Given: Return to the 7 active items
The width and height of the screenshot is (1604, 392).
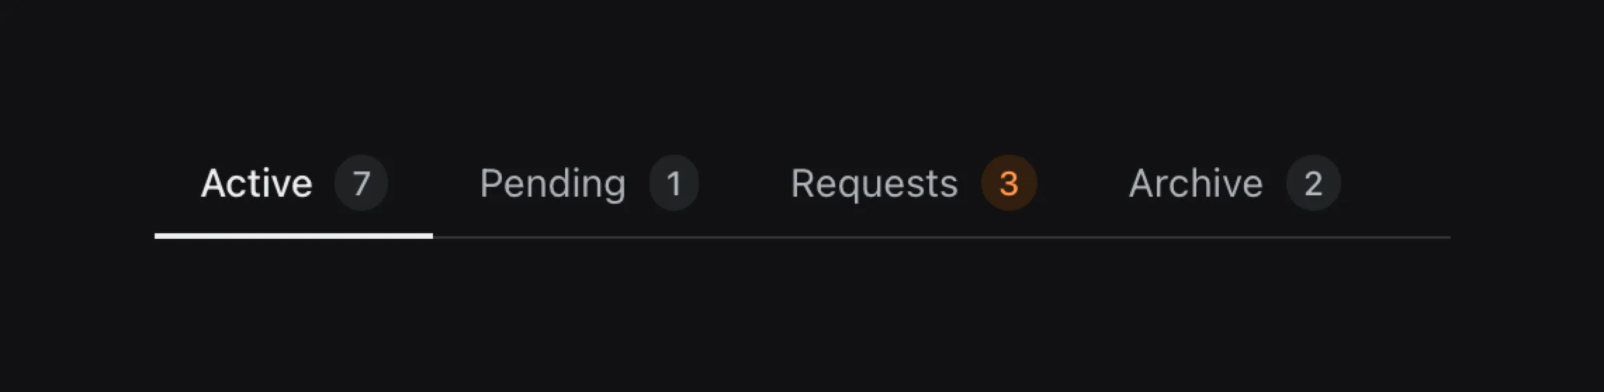Looking at the screenshot, I should (x=294, y=183).
